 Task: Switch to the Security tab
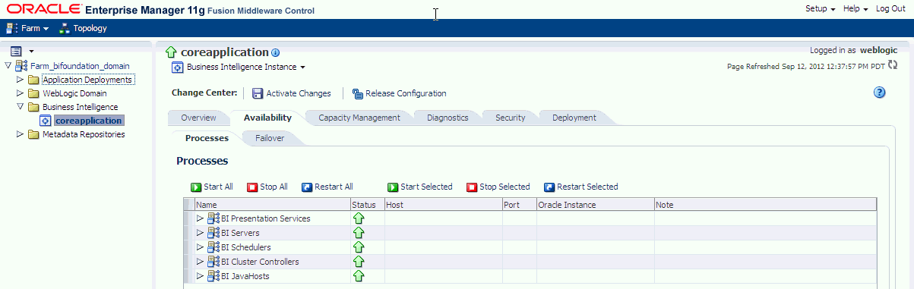click(x=511, y=118)
